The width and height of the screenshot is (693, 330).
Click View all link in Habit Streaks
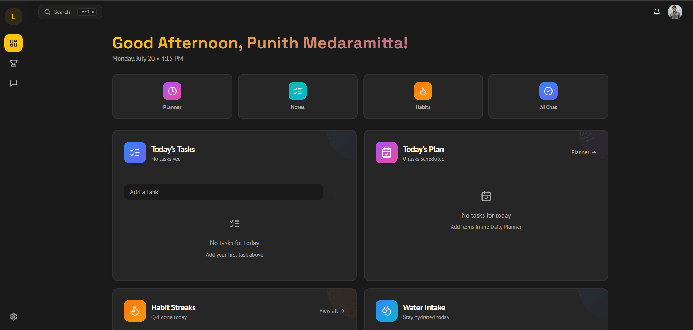tap(332, 311)
